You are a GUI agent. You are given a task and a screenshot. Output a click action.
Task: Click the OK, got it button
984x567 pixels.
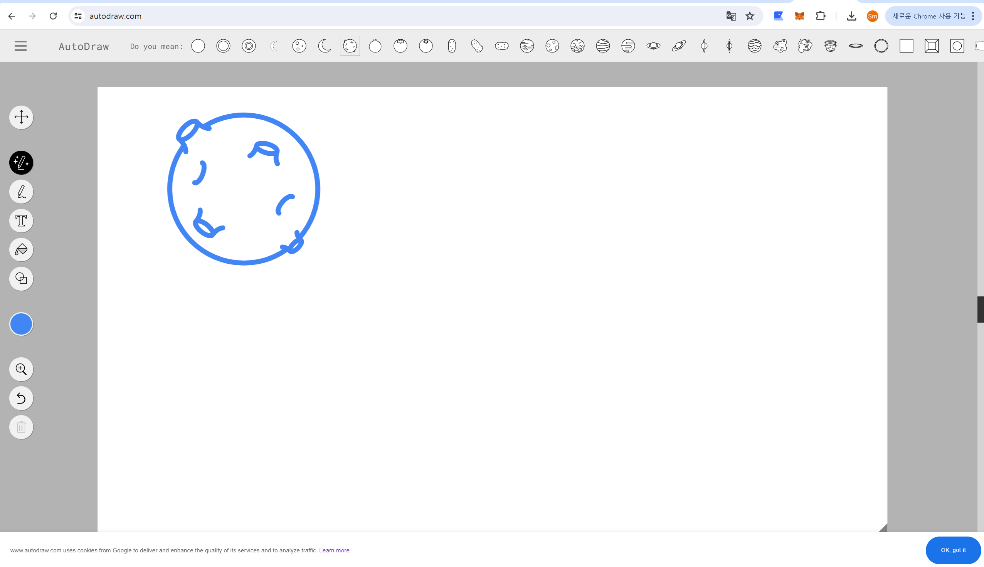point(953,550)
